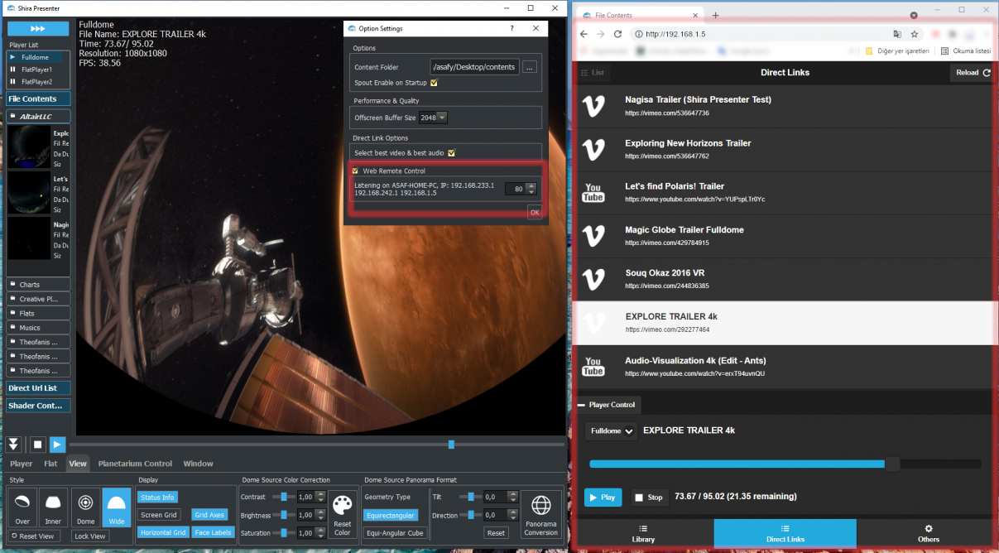Expand the AltairLLC folder
Viewport: 999px width, 553px height.
38,117
